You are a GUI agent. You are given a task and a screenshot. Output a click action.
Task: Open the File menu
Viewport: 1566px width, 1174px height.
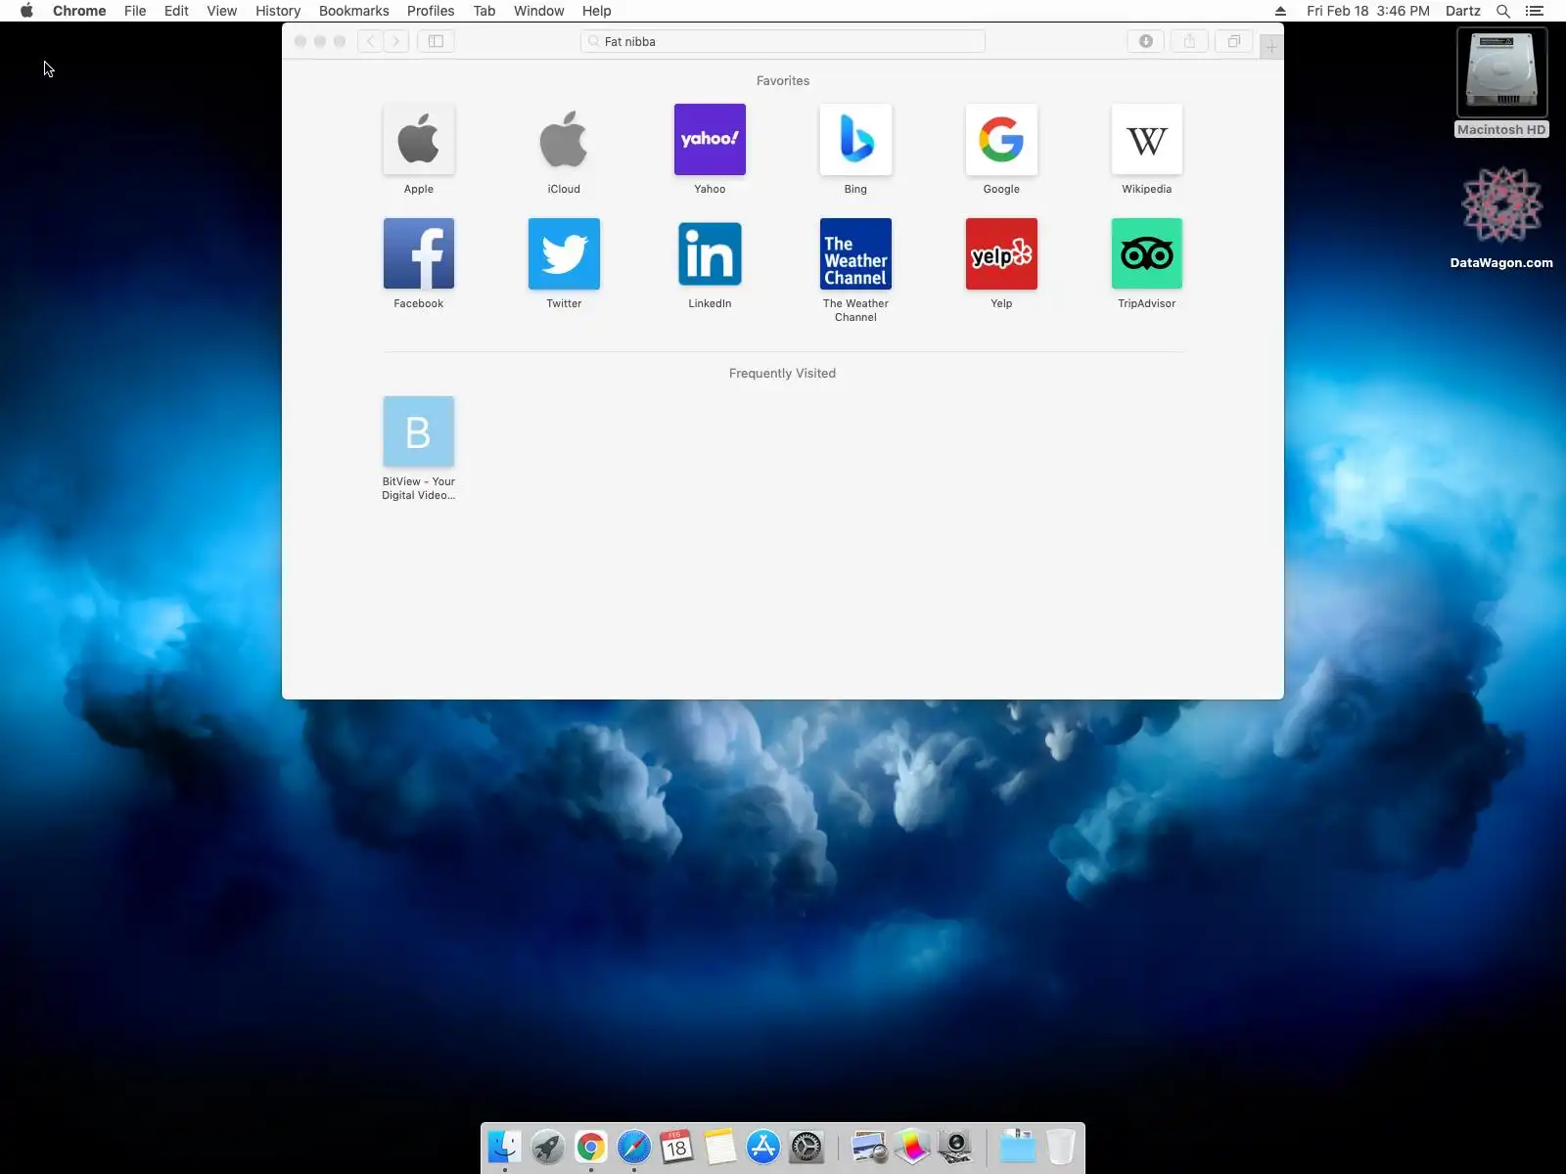tap(135, 11)
